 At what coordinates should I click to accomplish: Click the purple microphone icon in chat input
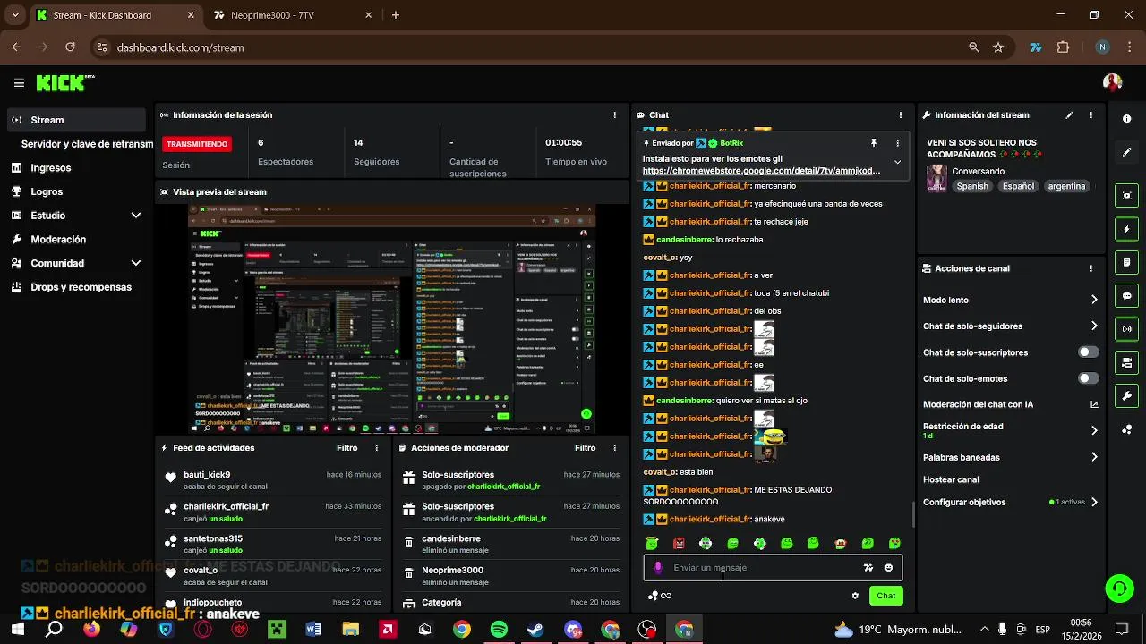(x=658, y=568)
